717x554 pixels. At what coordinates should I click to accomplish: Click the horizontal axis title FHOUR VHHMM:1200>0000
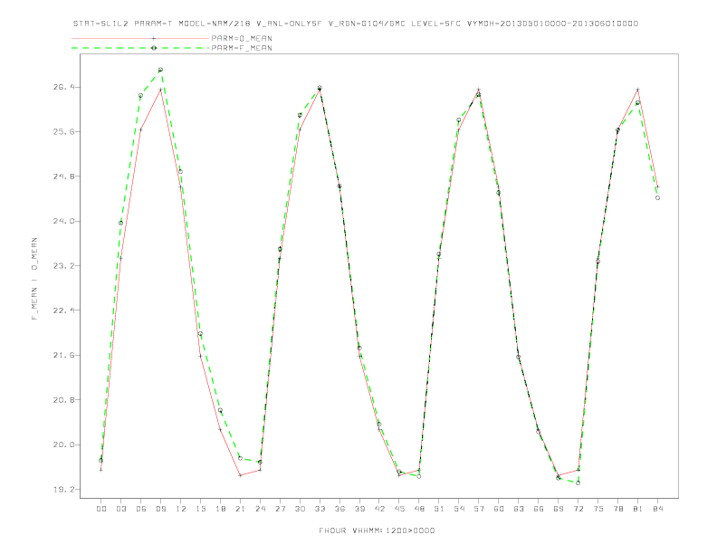point(377,530)
